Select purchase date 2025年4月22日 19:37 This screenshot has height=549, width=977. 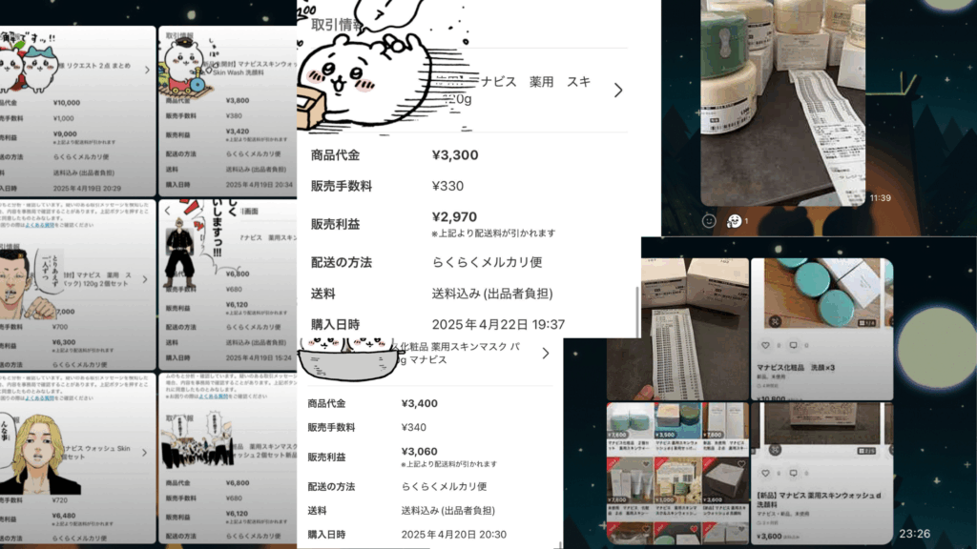(498, 324)
